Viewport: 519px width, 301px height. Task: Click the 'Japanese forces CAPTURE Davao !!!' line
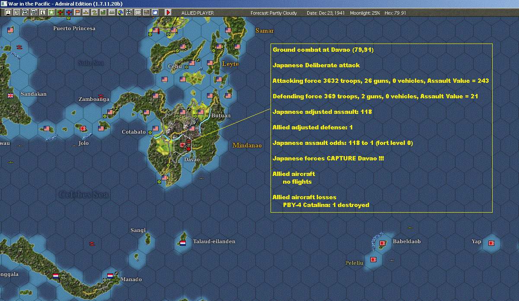[x=328, y=159]
